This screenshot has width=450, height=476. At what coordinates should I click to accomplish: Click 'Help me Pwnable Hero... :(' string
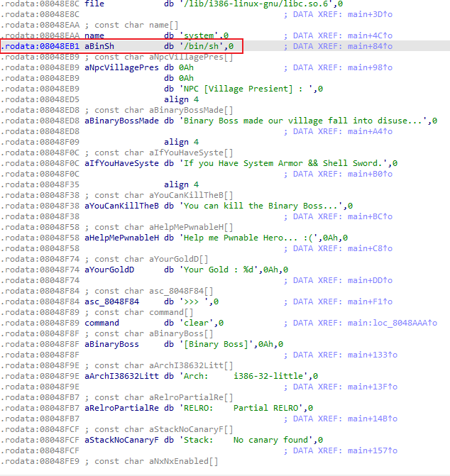pyautogui.click(x=251, y=238)
